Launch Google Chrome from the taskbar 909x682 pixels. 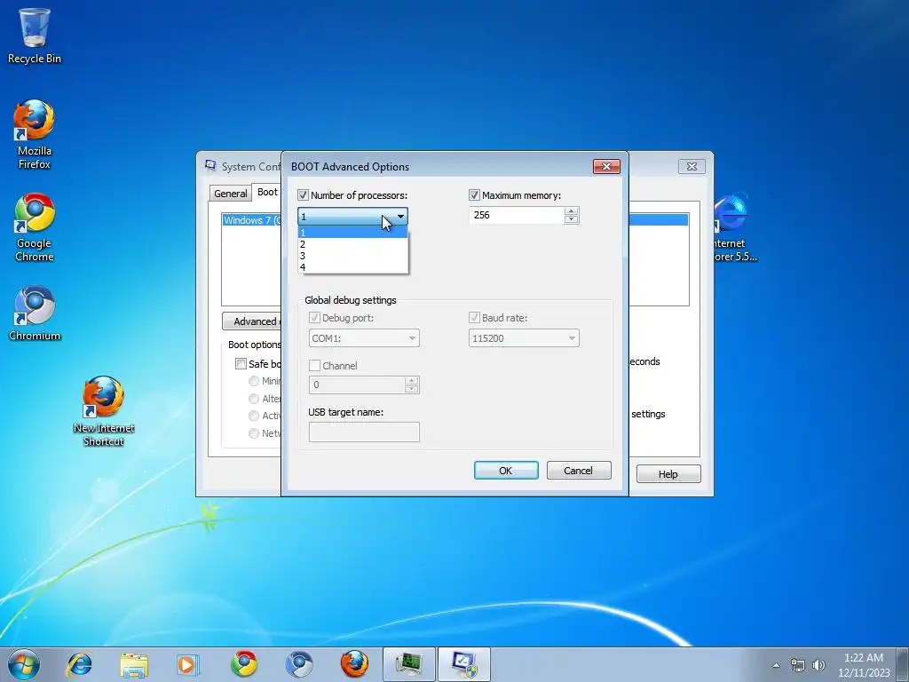coord(244,664)
